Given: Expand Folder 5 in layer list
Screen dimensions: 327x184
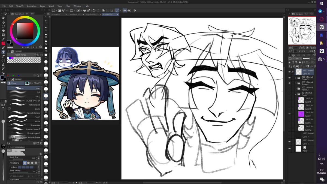Looking at the screenshot, I should (x=296, y=78).
